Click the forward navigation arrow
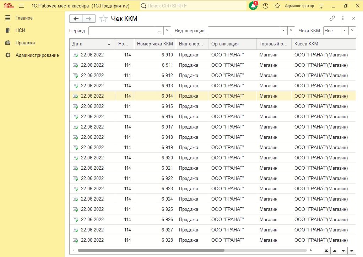This screenshot has height=257, width=363. (89, 19)
